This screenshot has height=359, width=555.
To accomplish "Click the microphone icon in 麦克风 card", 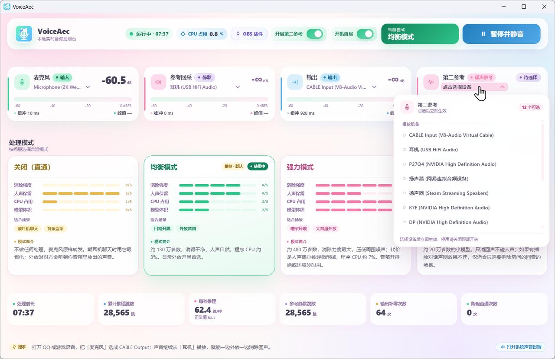I will pyautogui.click(x=22, y=82).
